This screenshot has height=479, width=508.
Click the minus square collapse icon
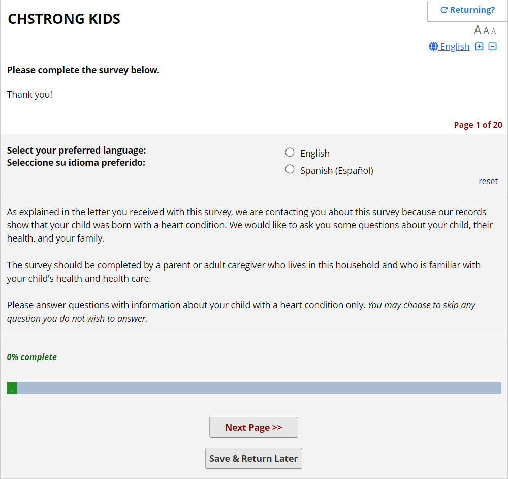click(492, 47)
